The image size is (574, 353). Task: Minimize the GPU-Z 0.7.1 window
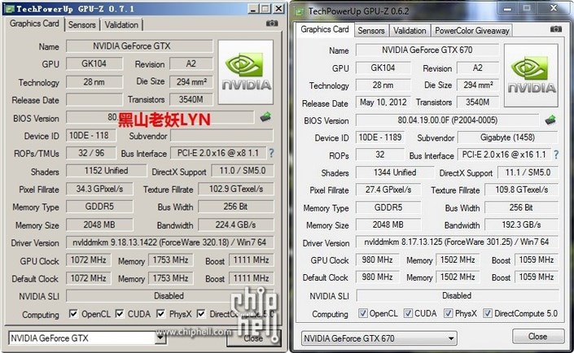pyautogui.click(x=253, y=9)
